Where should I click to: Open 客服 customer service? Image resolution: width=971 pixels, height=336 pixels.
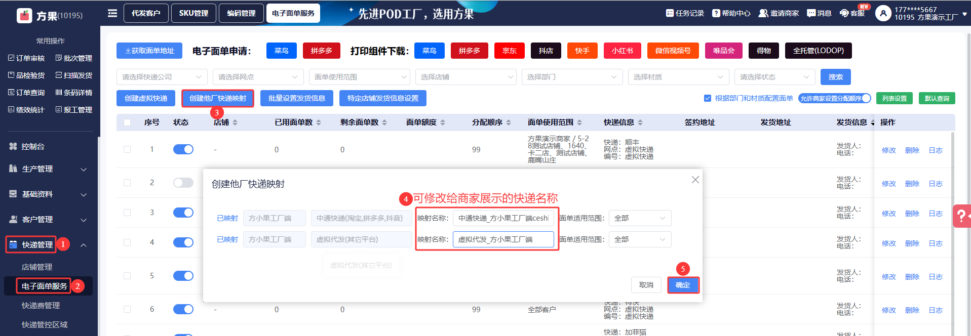[852, 13]
